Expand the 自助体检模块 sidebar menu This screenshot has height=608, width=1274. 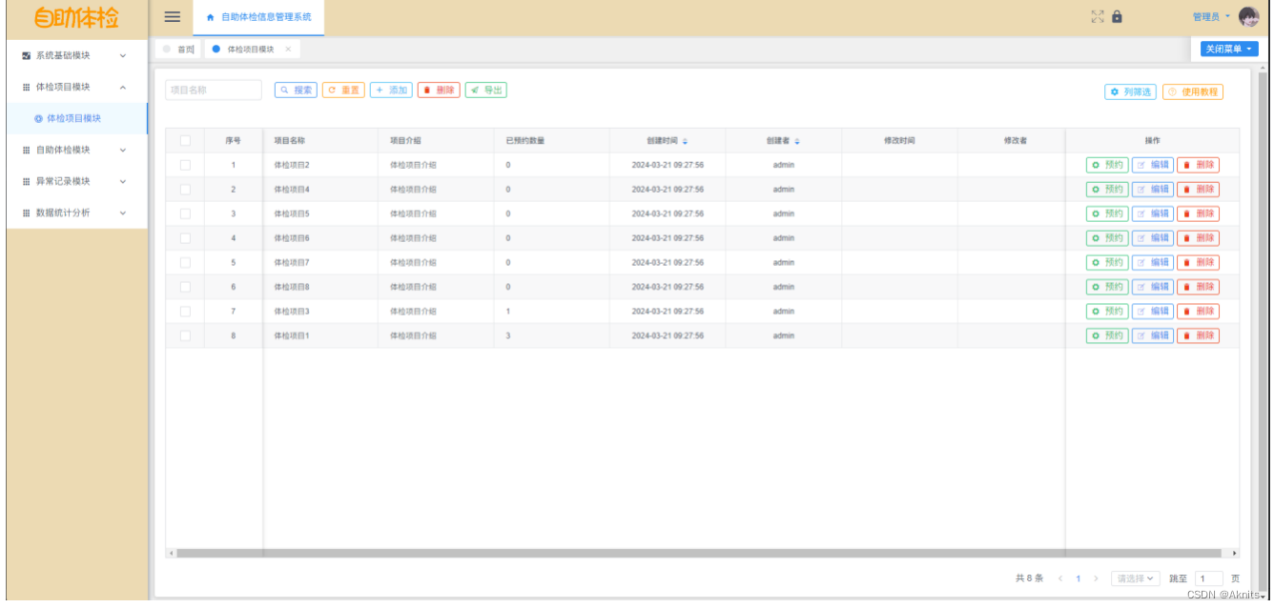[76, 150]
